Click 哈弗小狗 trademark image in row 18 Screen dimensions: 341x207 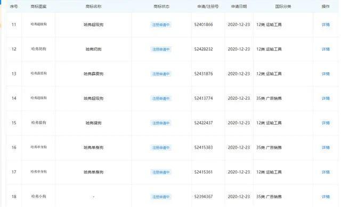click(x=38, y=196)
